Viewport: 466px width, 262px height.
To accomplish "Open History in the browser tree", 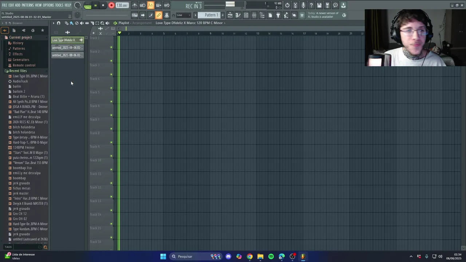I will [x=18, y=43].
